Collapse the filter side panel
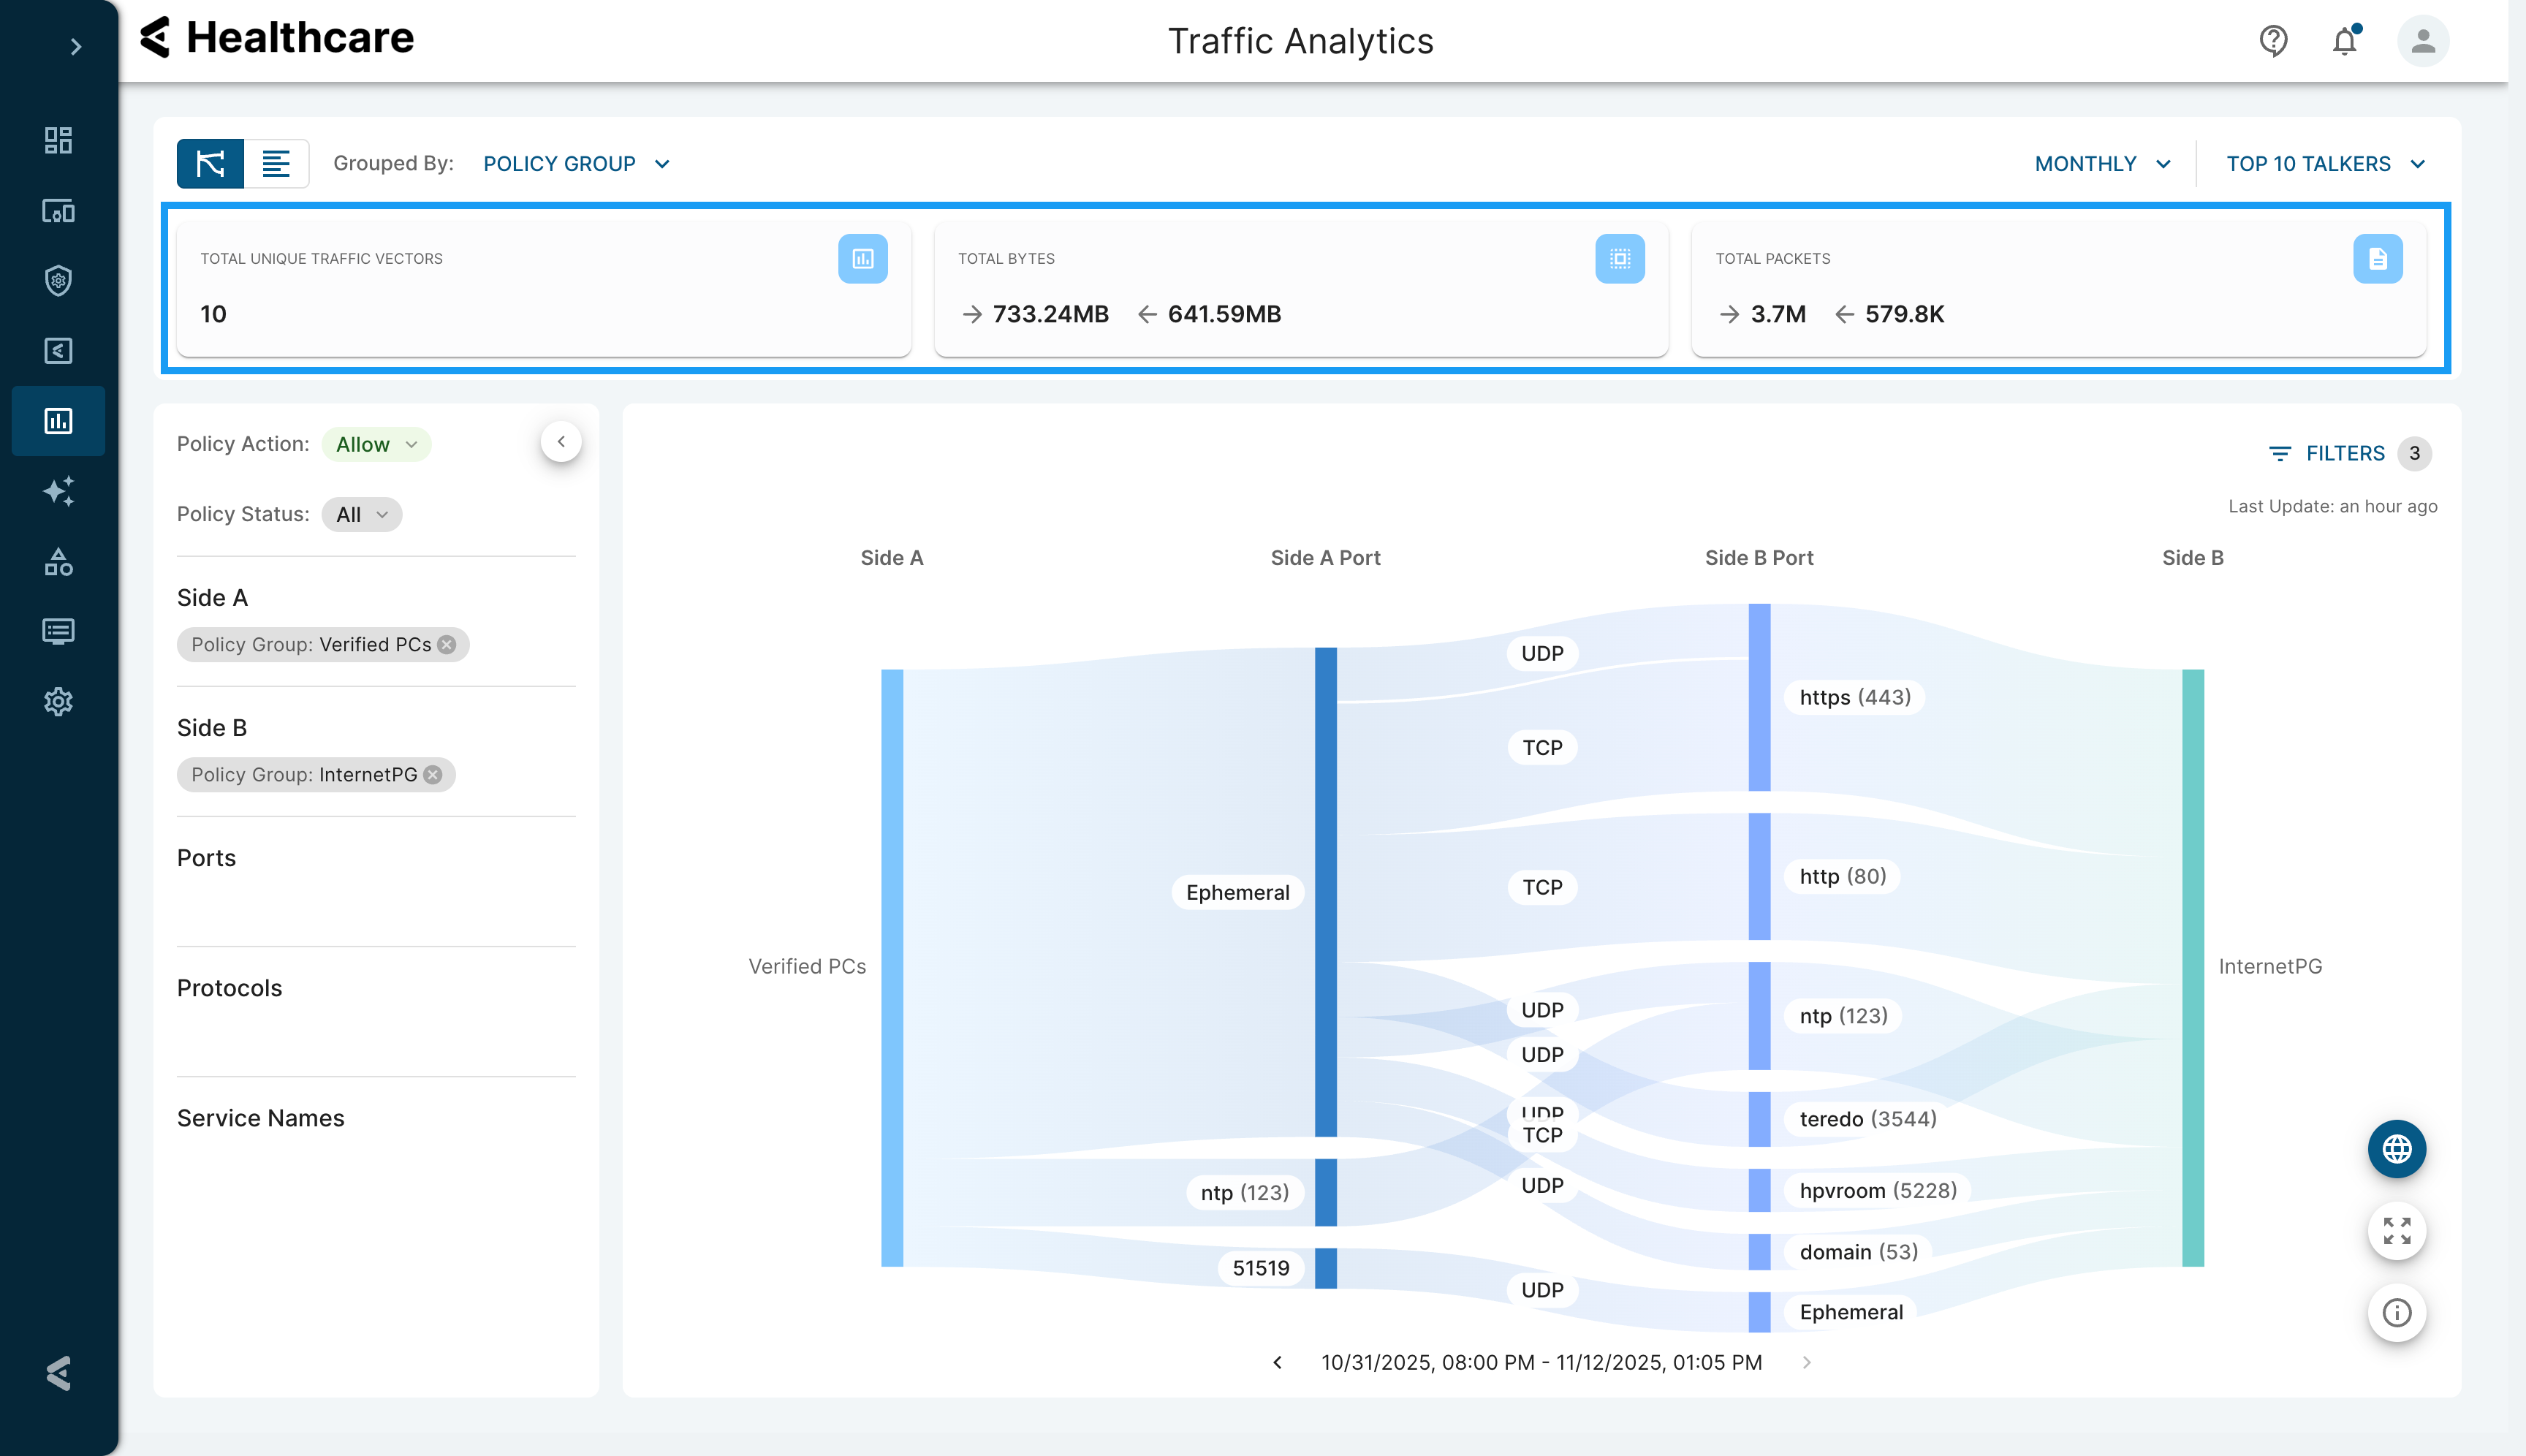Screen dimensions: 2526x1456 tap(561, 442)
